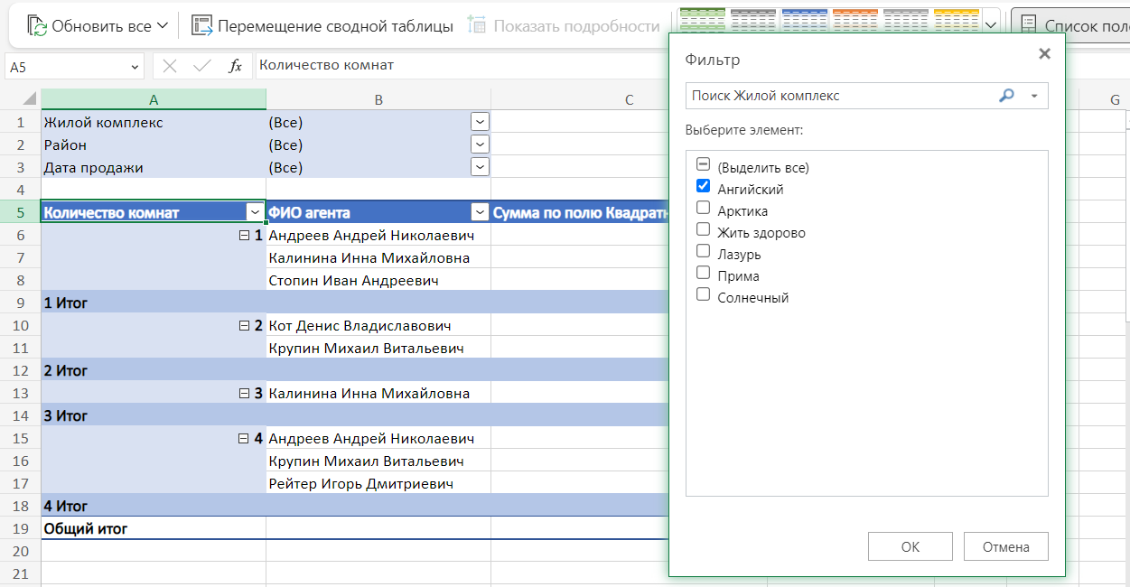
Task: Open the Район filter dropdown
Action: pyautogui.click(x=480, y=144)
